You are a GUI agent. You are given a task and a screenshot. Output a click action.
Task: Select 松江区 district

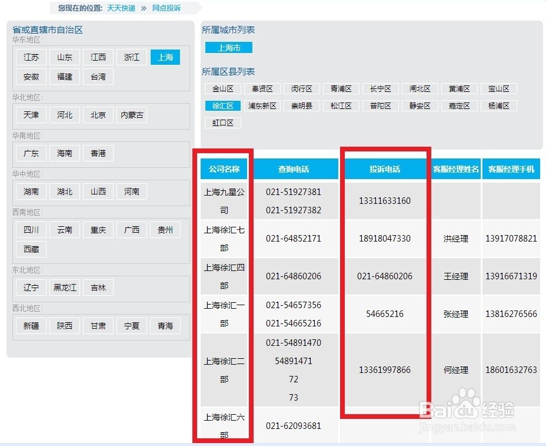point(341,105)
